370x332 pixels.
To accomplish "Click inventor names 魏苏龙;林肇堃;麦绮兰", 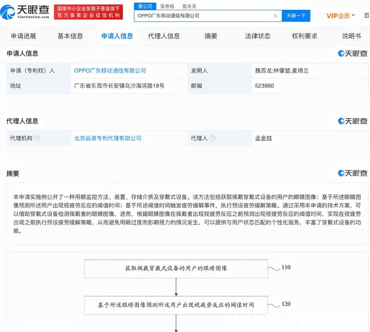I will pyautogui.click(x=282, y=71).
